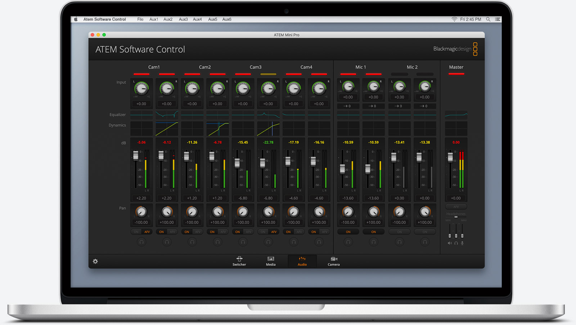Turn off the ON toggle under Cam1
The height and width of the screenshot is (325, 576).
click(x=136, y=232)
